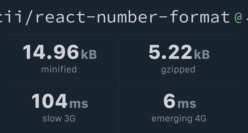Click the react-number-format package search field

124,16
